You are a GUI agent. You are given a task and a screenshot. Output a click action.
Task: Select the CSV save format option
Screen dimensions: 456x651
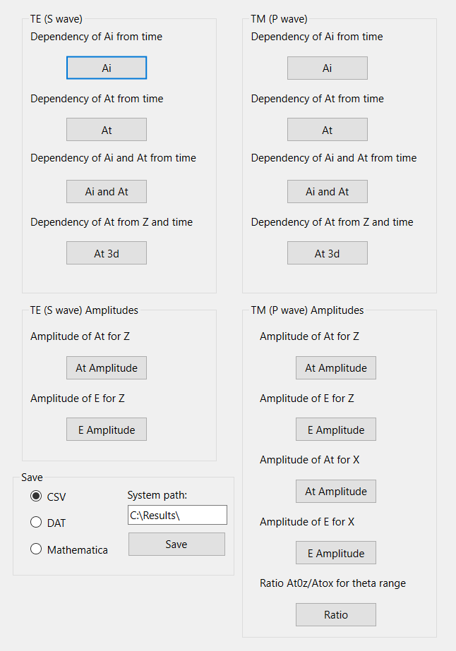coord(48,496)
